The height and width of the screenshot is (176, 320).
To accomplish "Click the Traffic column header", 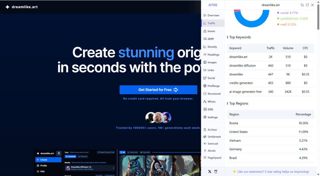I will click(x=271, y=48).
